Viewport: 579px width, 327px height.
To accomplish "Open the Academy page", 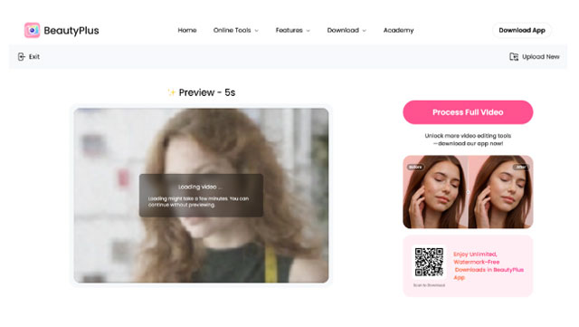I will coord(398,30).
